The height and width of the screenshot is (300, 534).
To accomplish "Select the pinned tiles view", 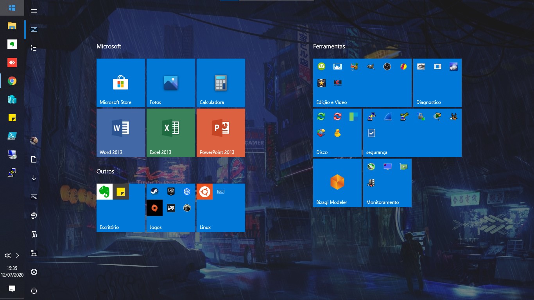I will 34,30.
